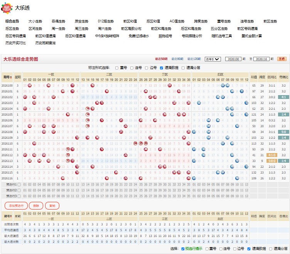Open the 选年份 dropdown
The height and width of the screenshot is (254, 290).
(213, 59)
